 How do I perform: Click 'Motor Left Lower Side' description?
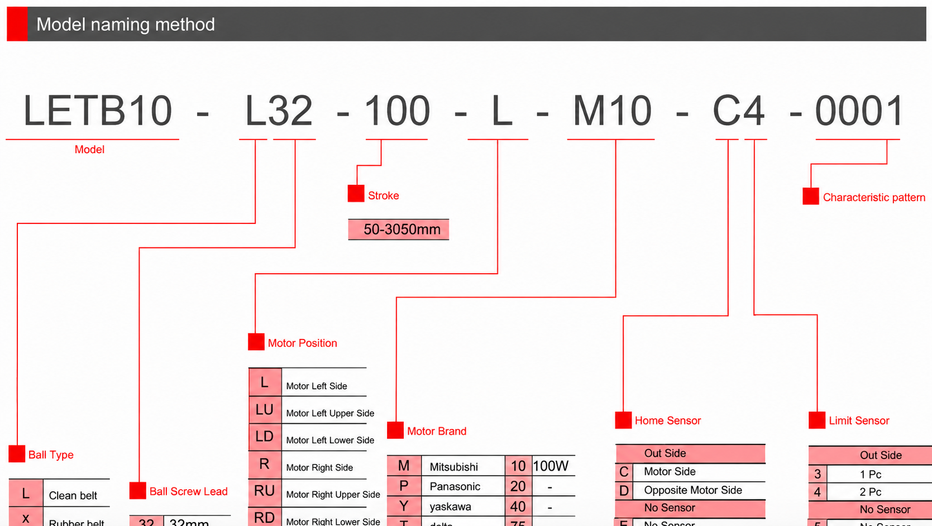pyautogui.click(x=330, y=441)
